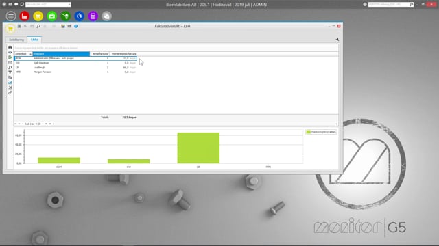This screenshot has height=246, width=439.
Task: Click the first small icon in top-left title bar
Action: pyautogui.click(x=4, y=5)
